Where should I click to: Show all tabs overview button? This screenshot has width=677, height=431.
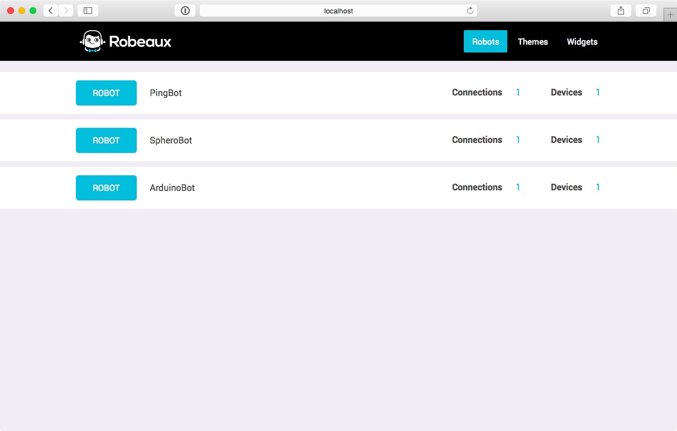(646, 11)
